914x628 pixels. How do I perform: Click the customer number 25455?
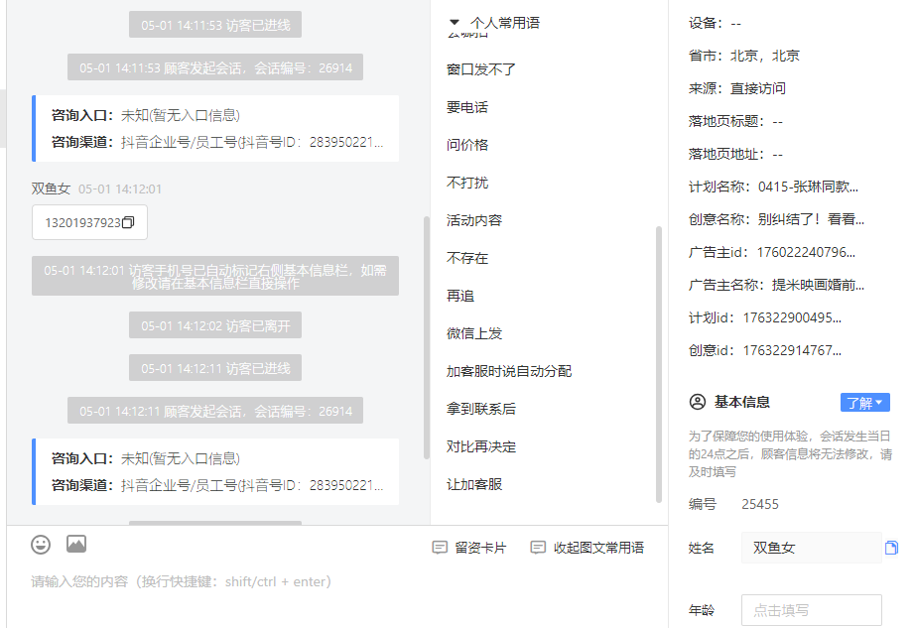point(760,505)
